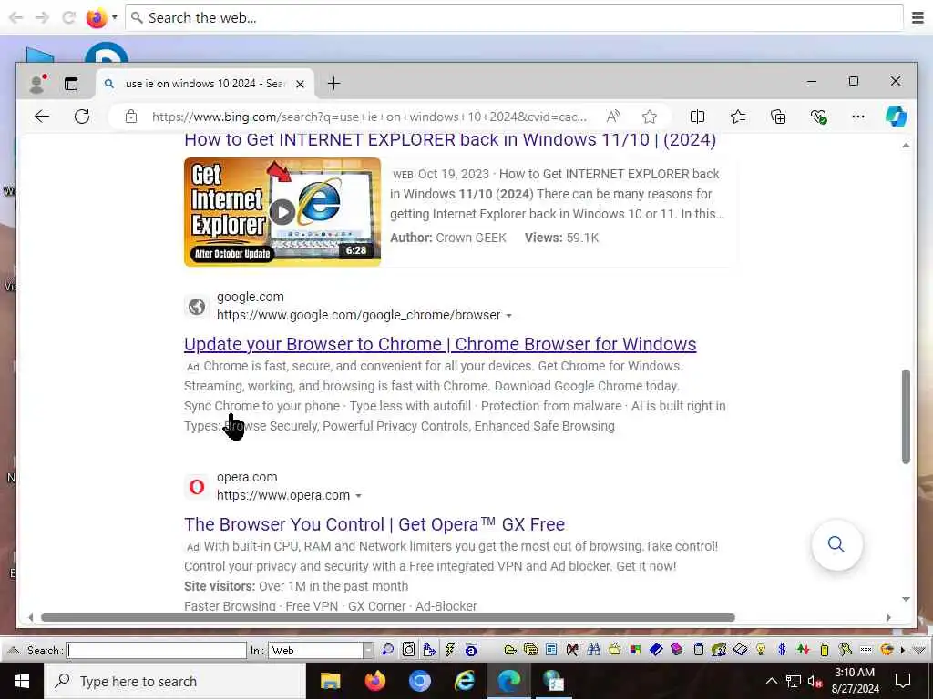Open the notification center icon
Viewport: 933px width, 699px height.
(903, 681)
